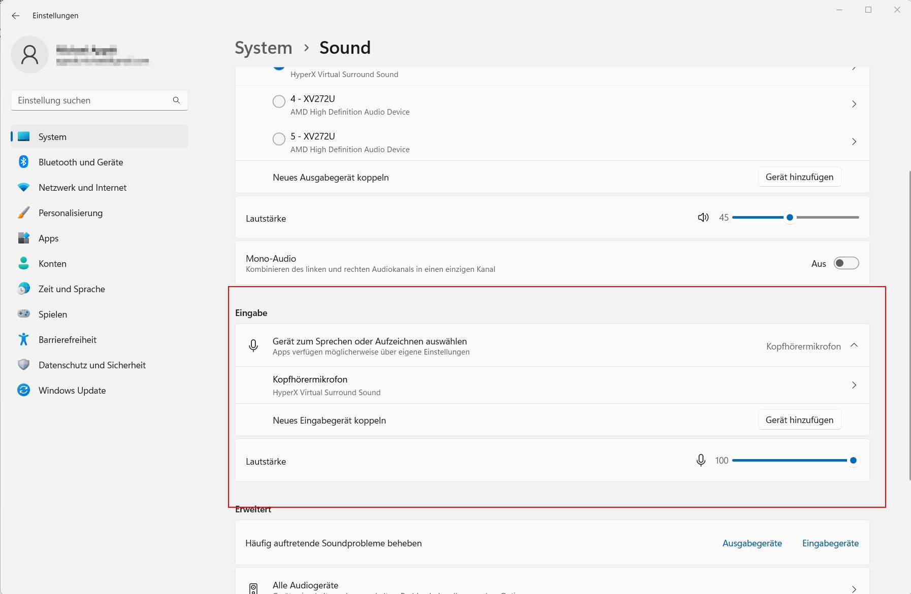
Task: Go to Barrierefreiheit settings
Action: (68, 340)
